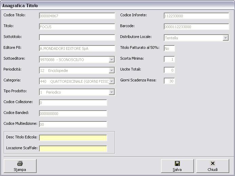Open the Distributore Locale dropdown arrow

226,38
